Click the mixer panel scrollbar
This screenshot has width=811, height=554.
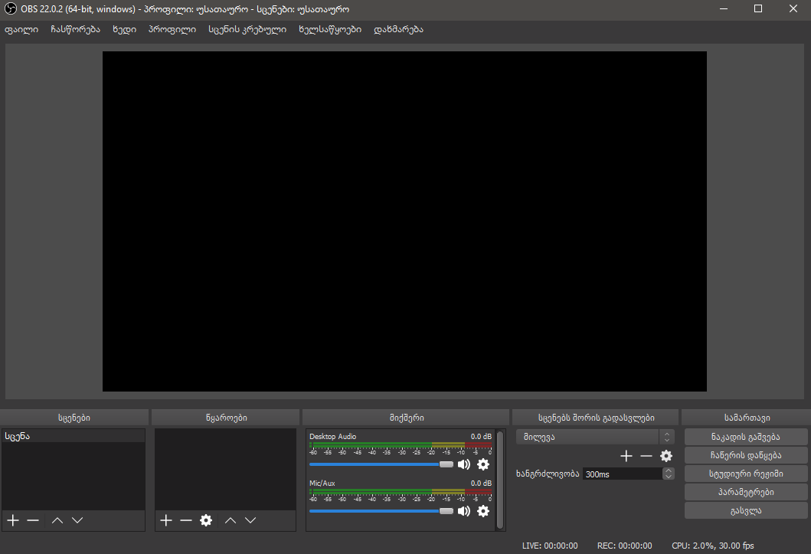pyautogui.click(x=499, y=480)
